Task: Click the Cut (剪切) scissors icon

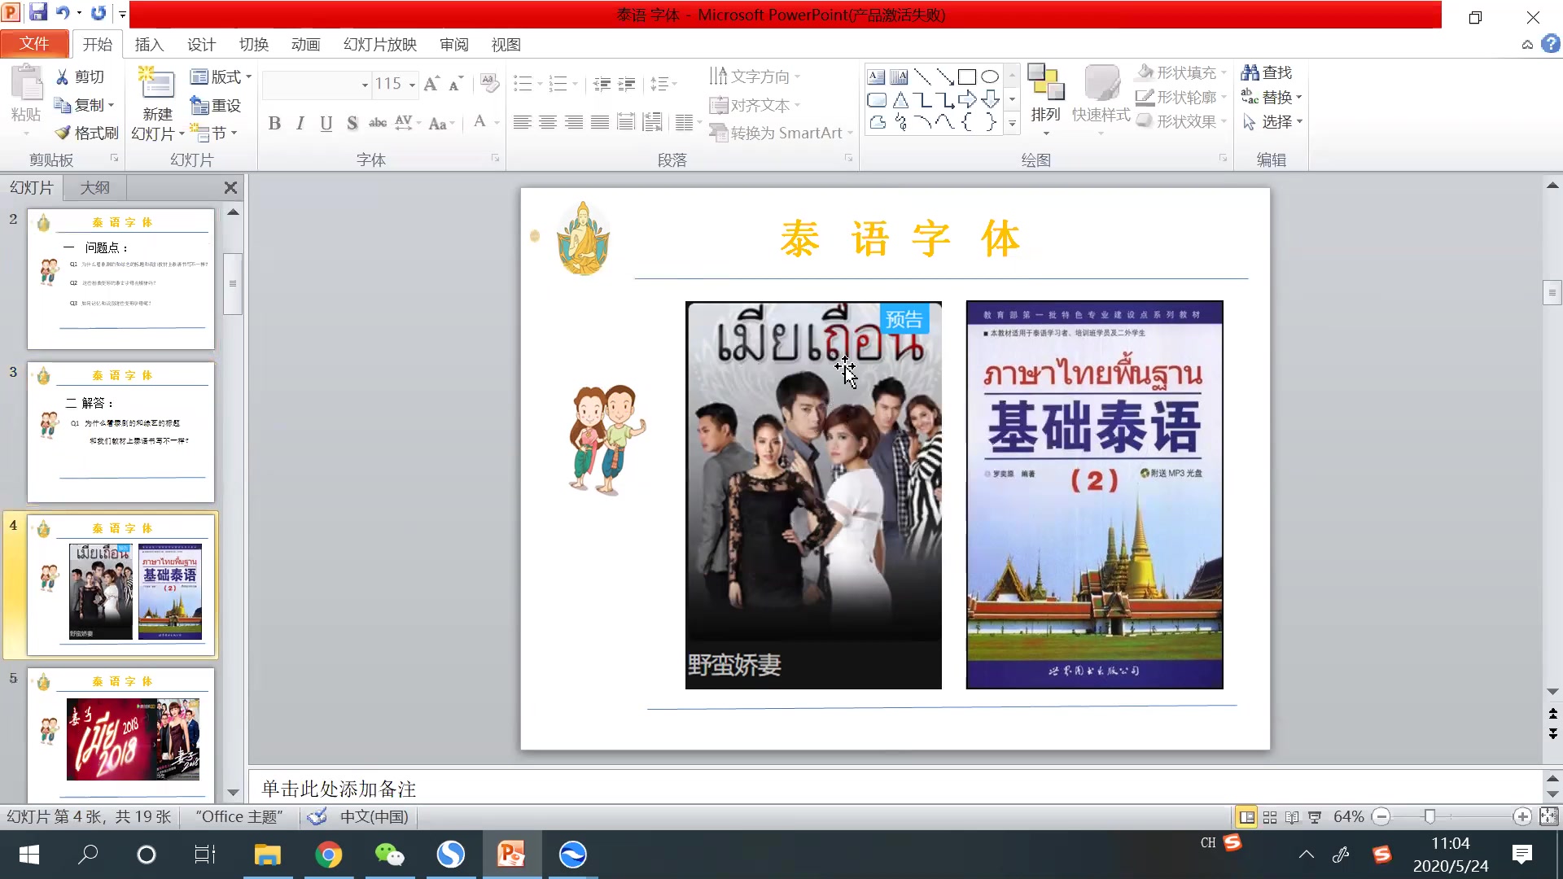Action: (63, 77)
